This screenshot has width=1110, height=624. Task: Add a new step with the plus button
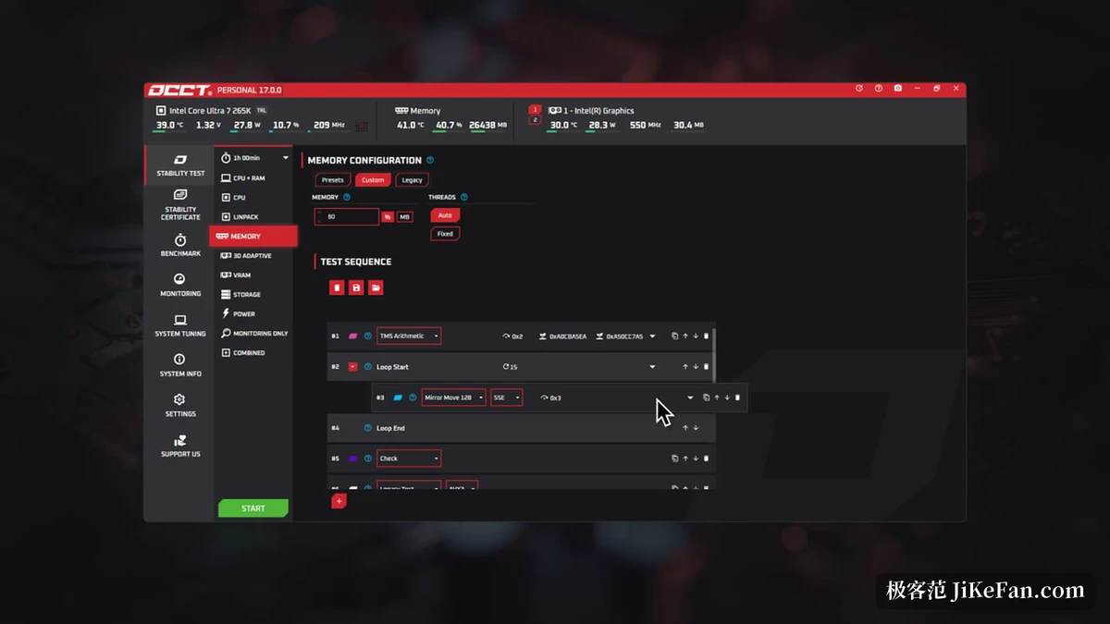339,501
